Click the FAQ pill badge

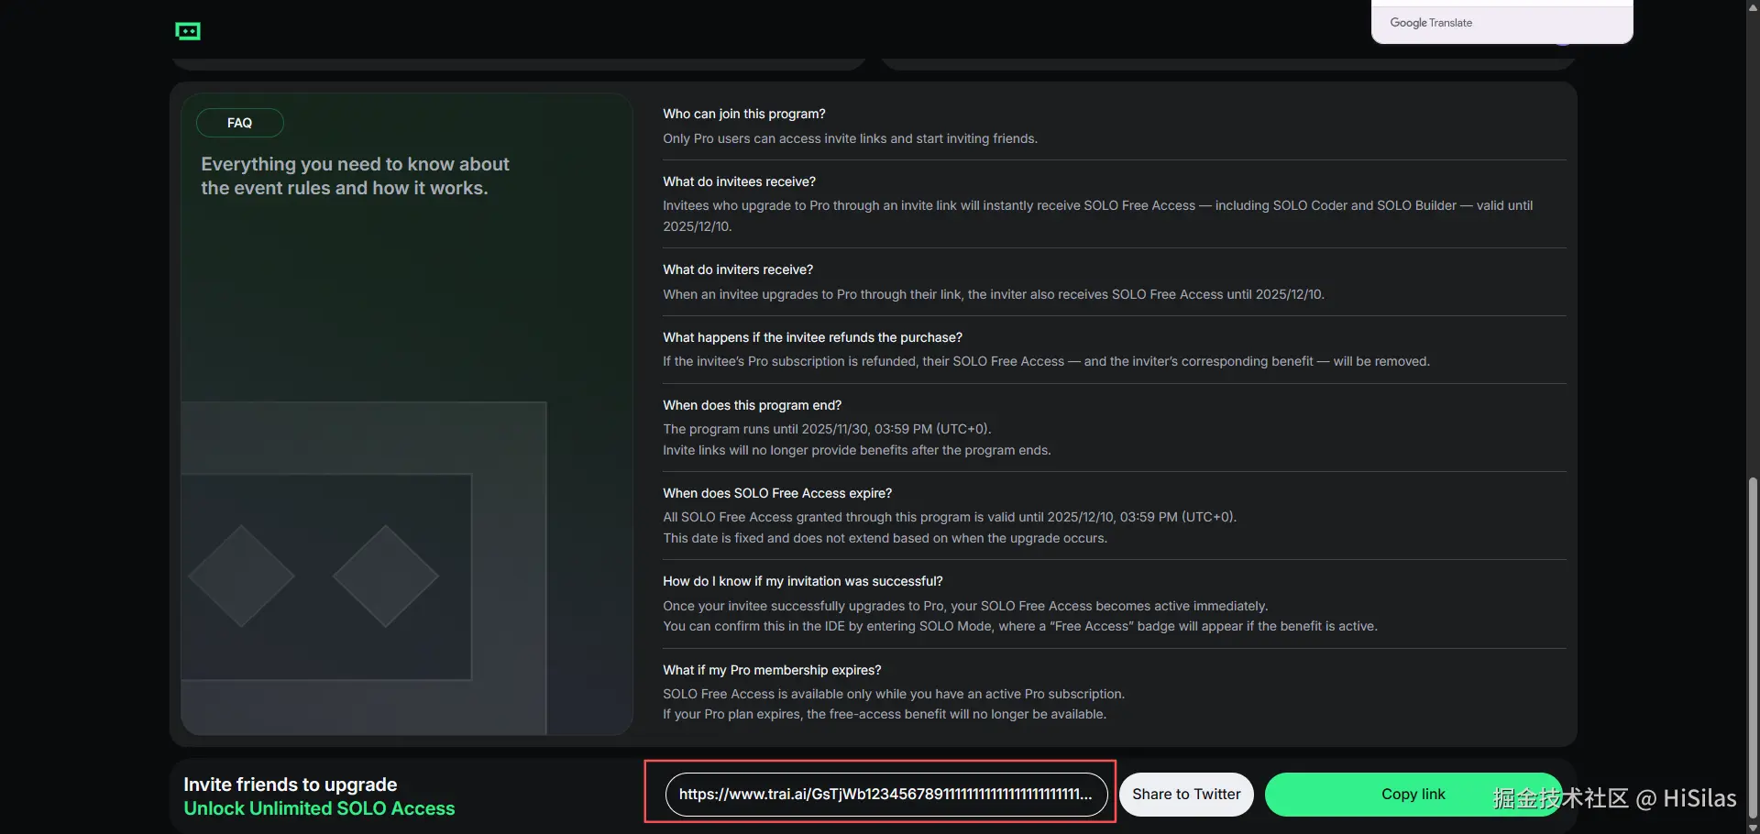(x=239, y=123)
